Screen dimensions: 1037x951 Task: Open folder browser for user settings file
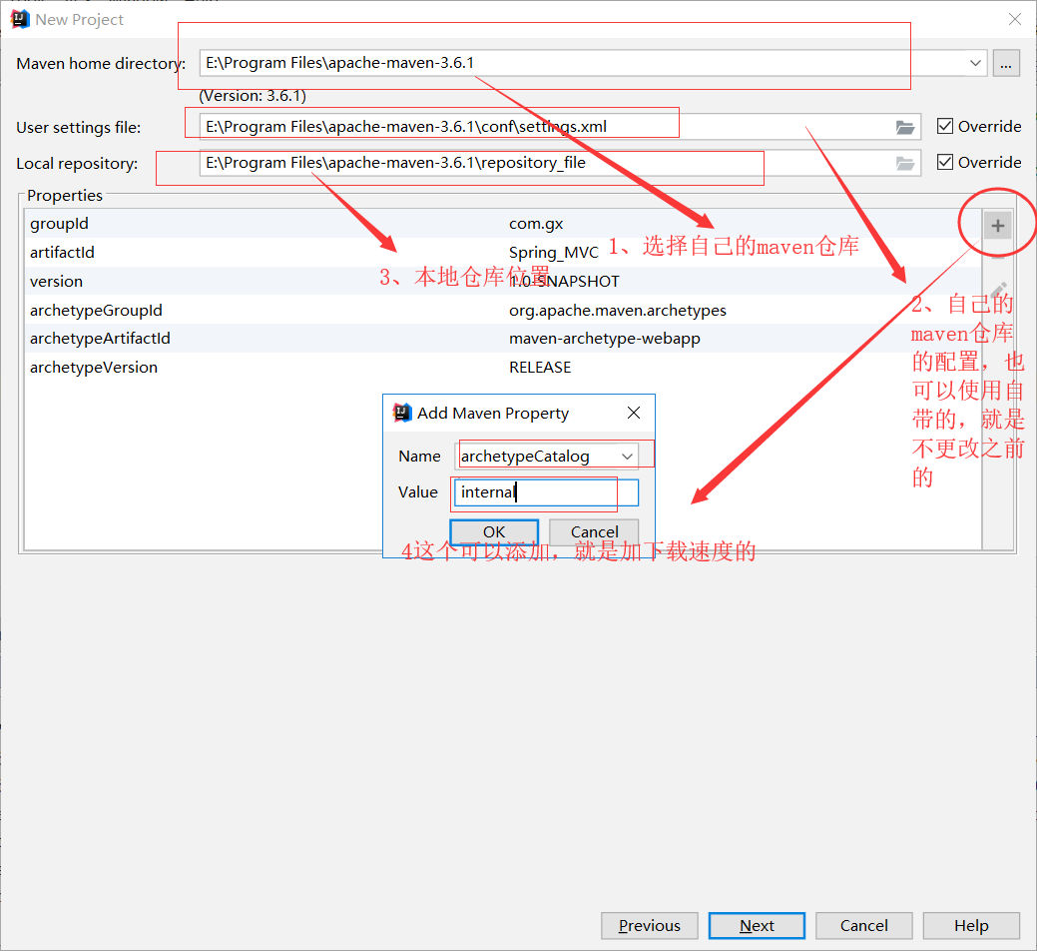tap(904, 127)
